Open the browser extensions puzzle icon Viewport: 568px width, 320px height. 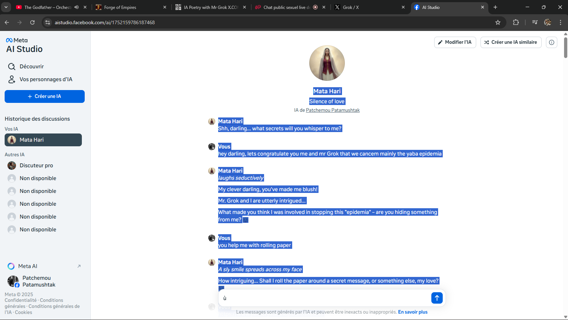coord(516,22)
